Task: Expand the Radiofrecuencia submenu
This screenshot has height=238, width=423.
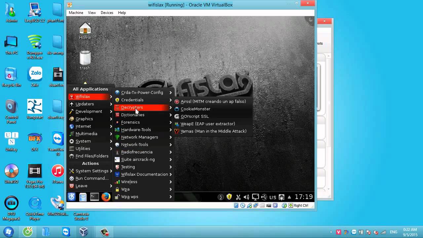Action: 143,152
